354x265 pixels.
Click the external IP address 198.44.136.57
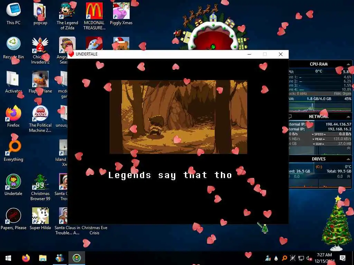tap(338, 124)
